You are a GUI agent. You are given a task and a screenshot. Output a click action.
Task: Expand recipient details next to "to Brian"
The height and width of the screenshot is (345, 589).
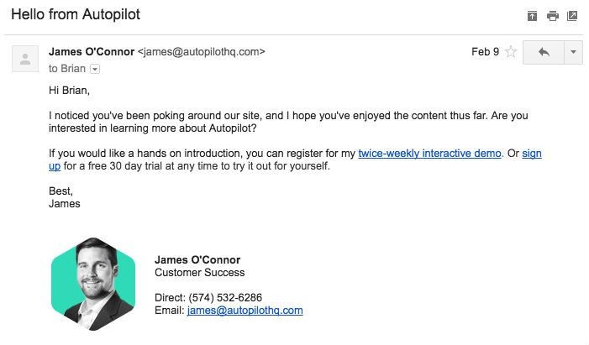coord(95,69)
